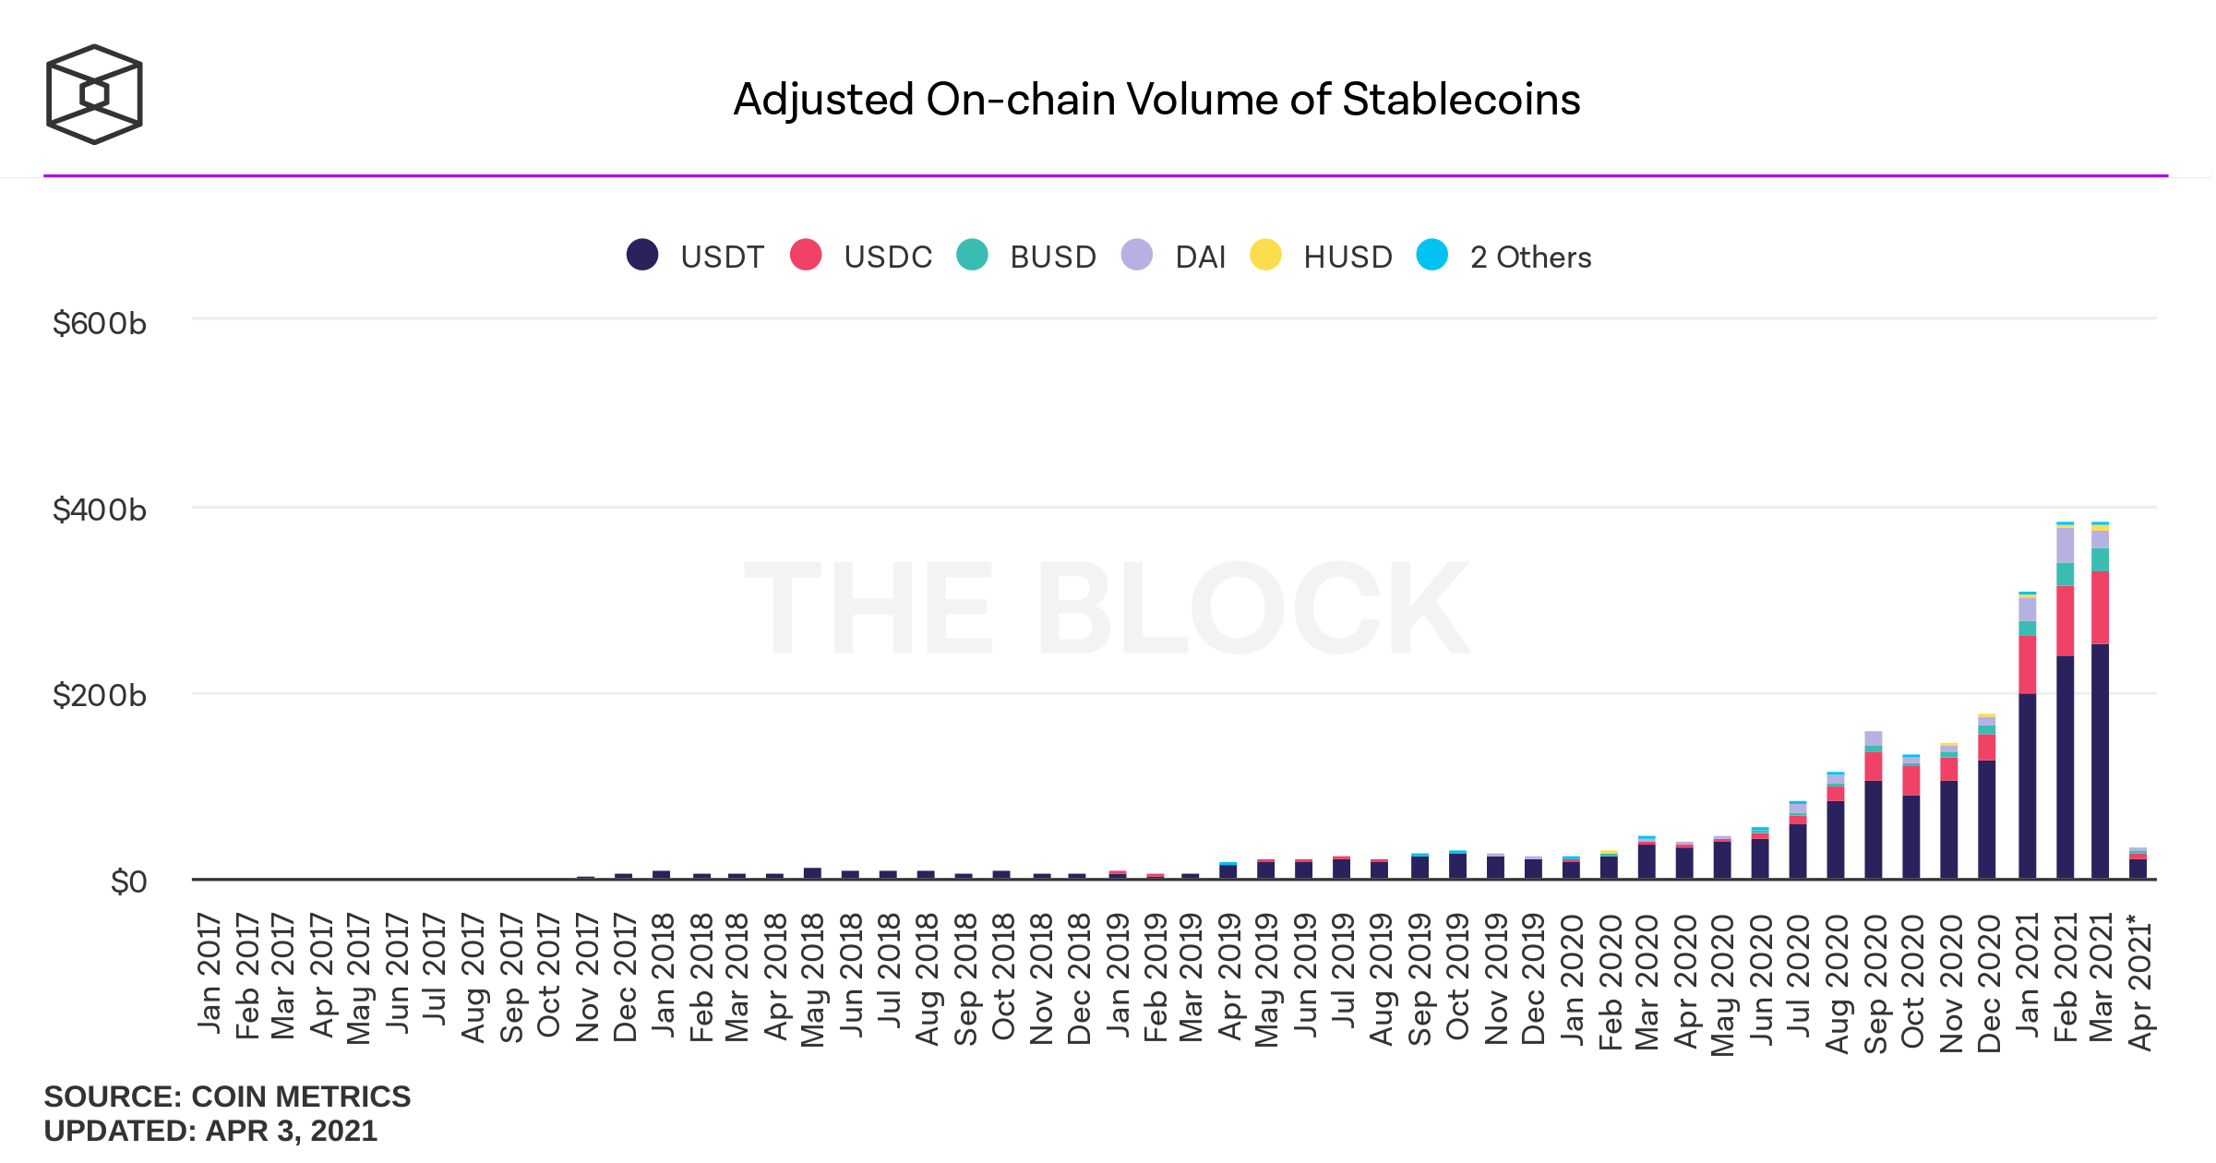Image resolution: width=2216 pixels, height=1163 pixels.
Task: Click the DAI purple legend dot
Action: click(x=1136, y=255)
